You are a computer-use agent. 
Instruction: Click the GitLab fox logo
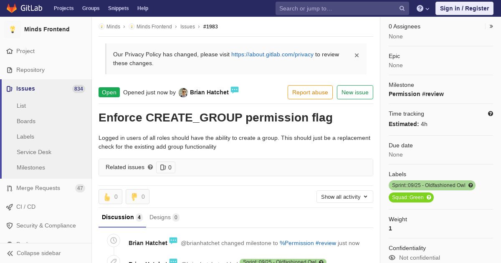click(12, 8)
